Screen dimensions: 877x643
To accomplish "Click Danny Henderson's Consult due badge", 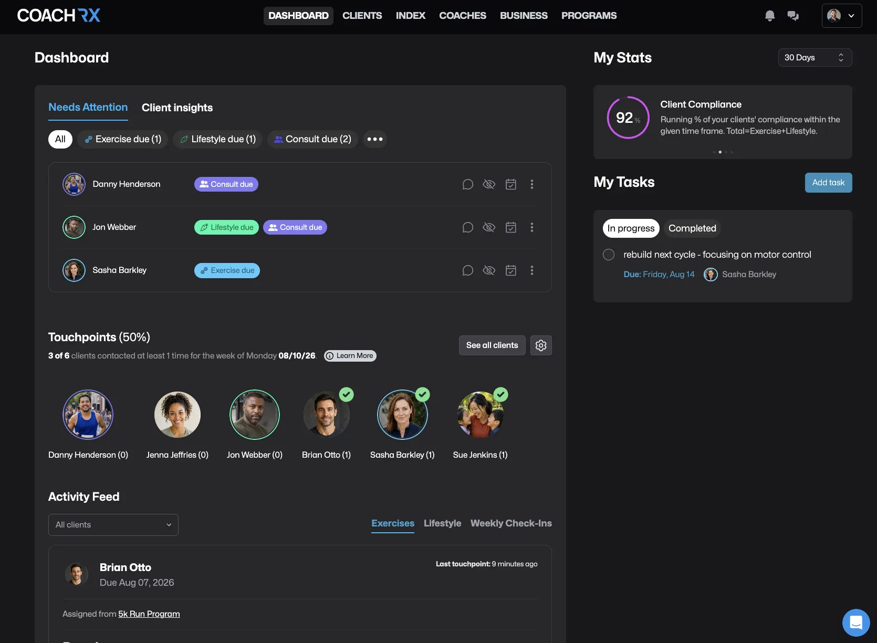I will click(226, 184).
